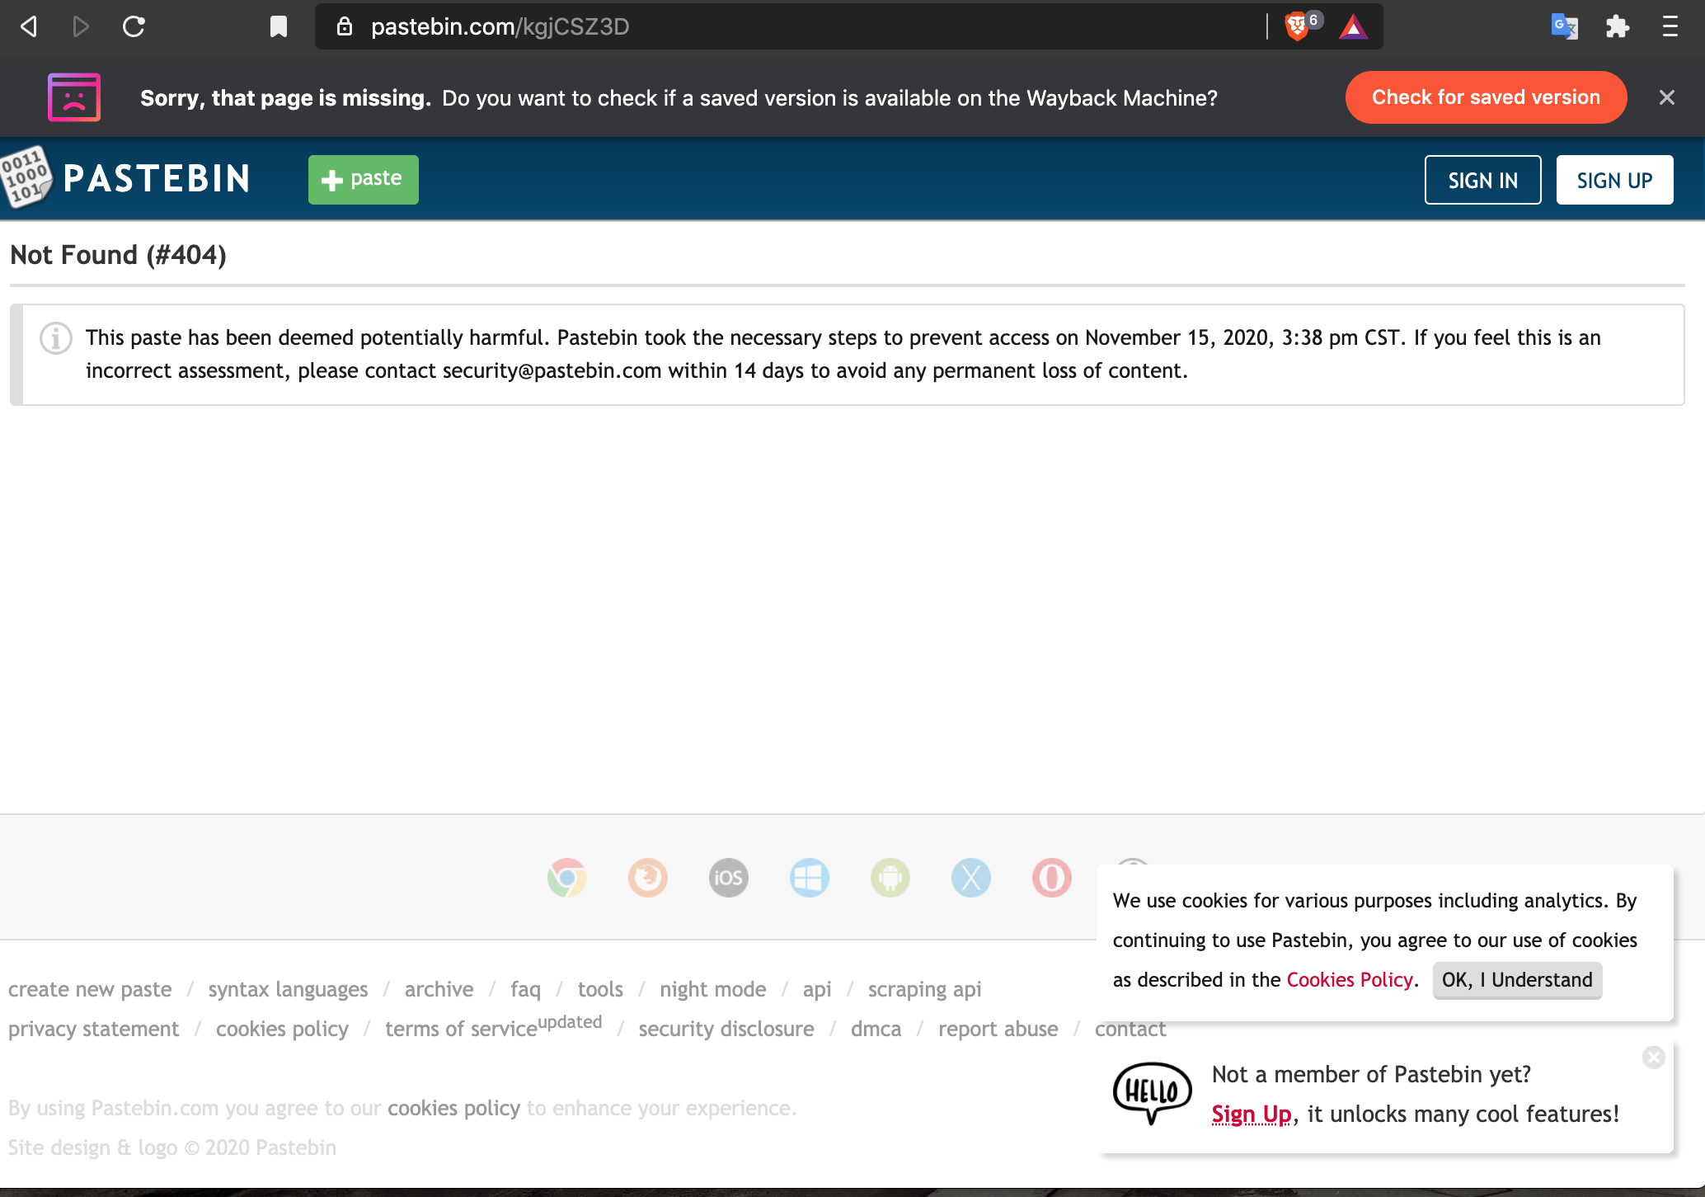Click the iOS app icon

tap(729, 878)
